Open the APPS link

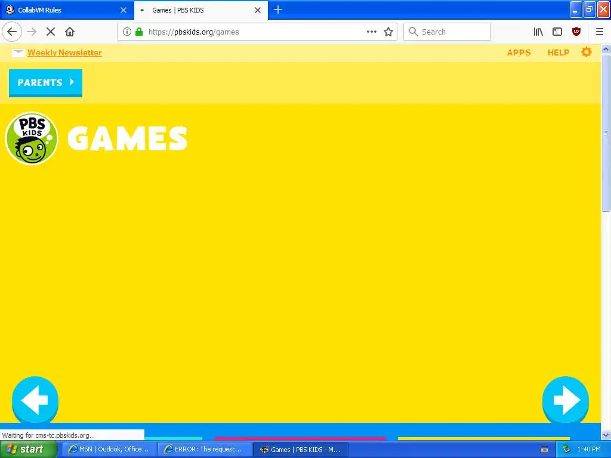tap(519, 52)
